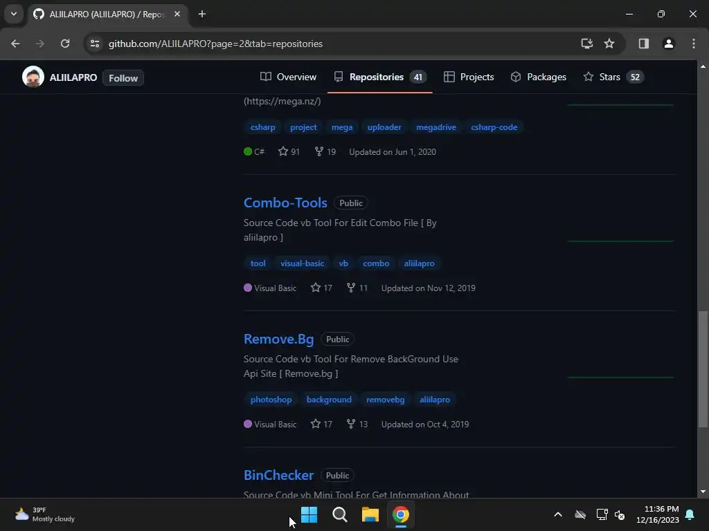The height and width of the screenshot is (531, 709).
Task: Click the visual-basic topic tag
Action: click(x=302, y=263)
